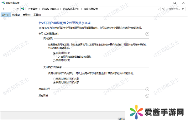Go up one level with up arrow
This screenshot has height=120, width=188.
tap(18, 9)
